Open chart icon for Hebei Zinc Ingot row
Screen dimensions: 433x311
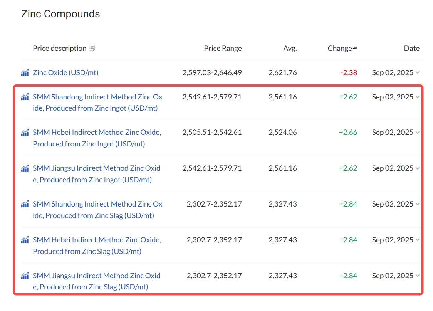(25, 133)
